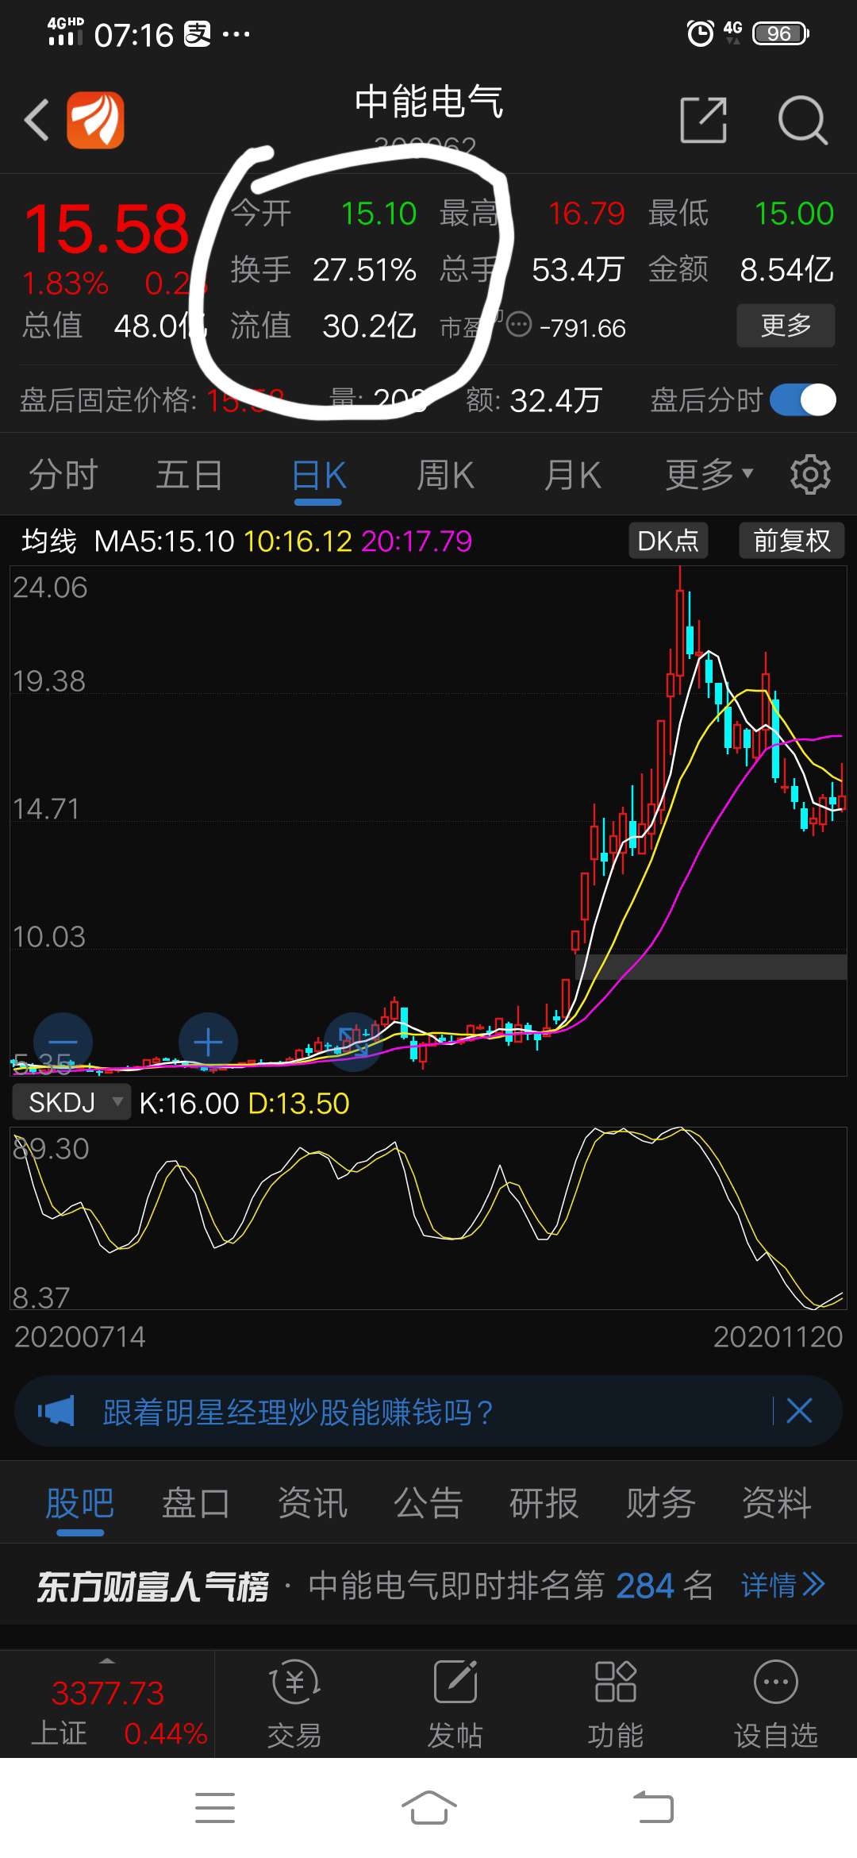Select the 公告 announcements tab
The height and width of the screenshot is (1858, 857).
coord(428,1503)
